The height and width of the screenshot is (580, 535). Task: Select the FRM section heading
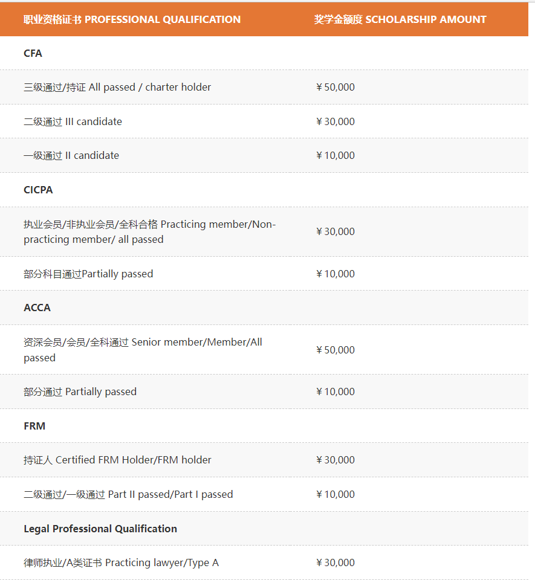34,426
